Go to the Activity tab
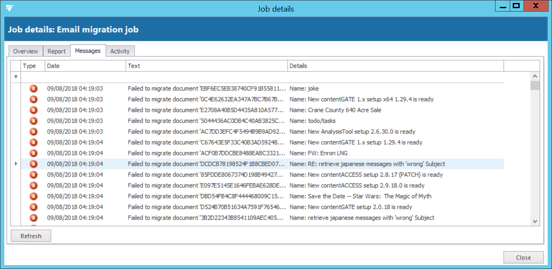Image resolution: width=552 pixels, height=269 pixels. [x=120, y=51]
